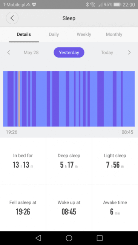Tap the Awake time 6 min stat
This screenshot has width=138, height=245.
click(x=115, y=208)
